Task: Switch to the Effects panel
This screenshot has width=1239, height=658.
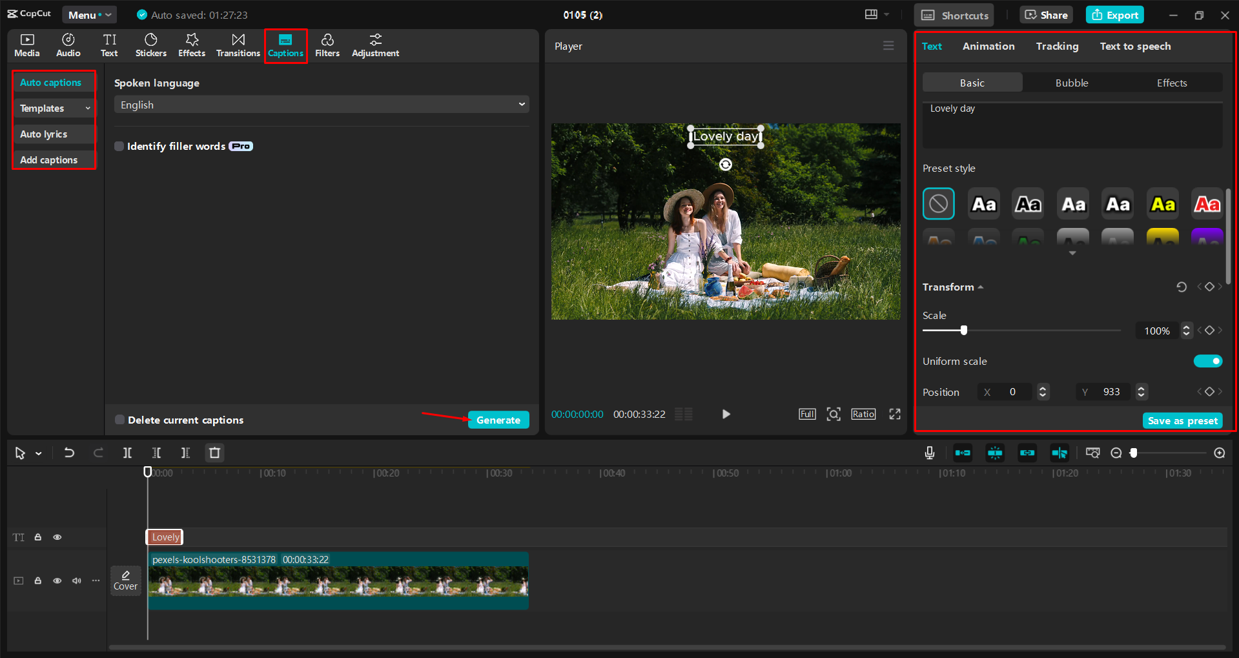Action: point(191,45)
